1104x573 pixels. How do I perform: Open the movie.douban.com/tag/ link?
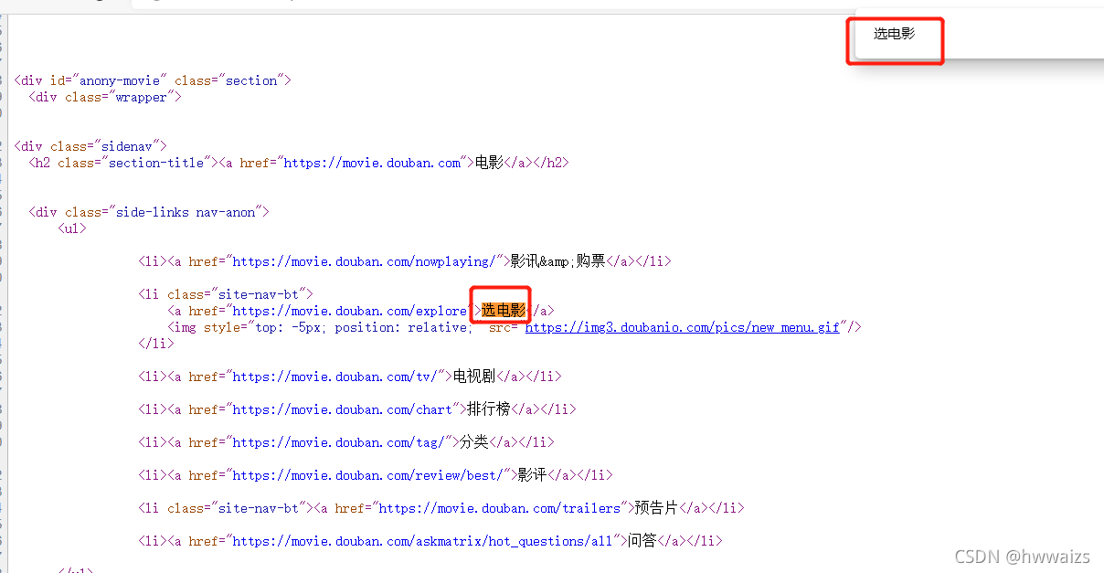pos(338,442)
